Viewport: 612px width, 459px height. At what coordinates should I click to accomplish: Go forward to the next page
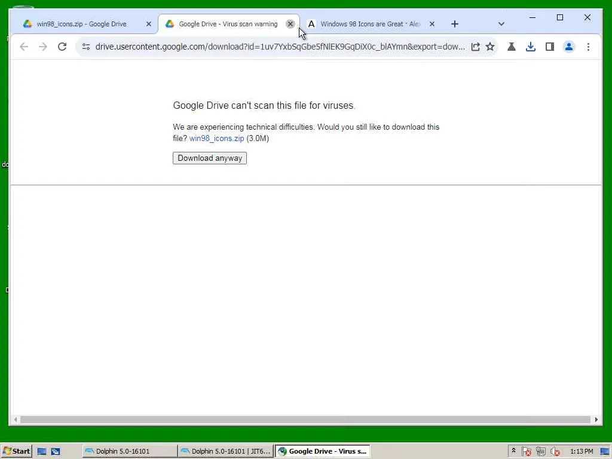click(x=43, y=47)
